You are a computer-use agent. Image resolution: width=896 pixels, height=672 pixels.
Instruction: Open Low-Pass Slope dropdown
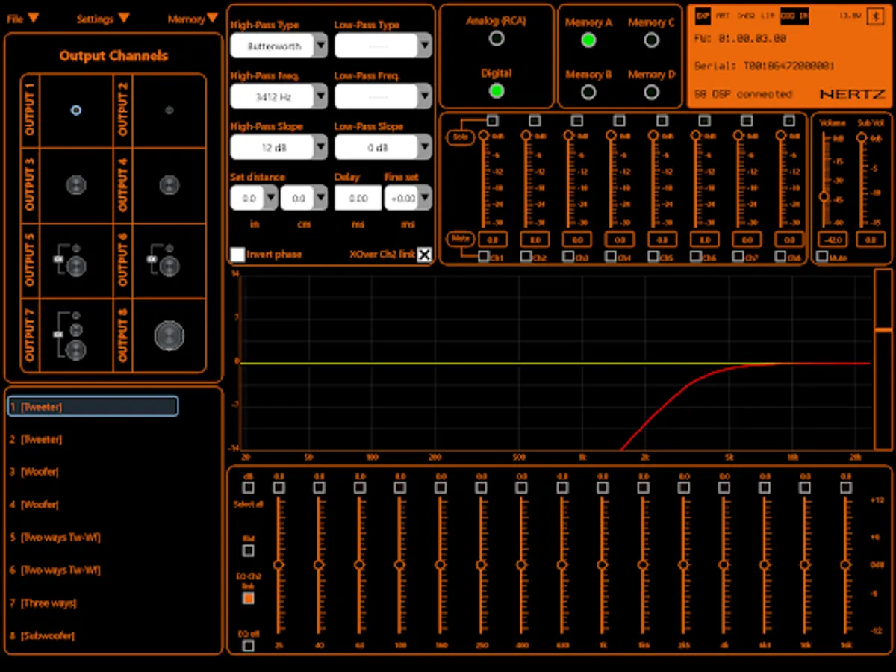tap(425, 147)
